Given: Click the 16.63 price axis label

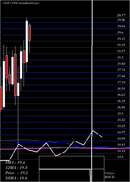Looking at the screenshot, I should [121, 95].
